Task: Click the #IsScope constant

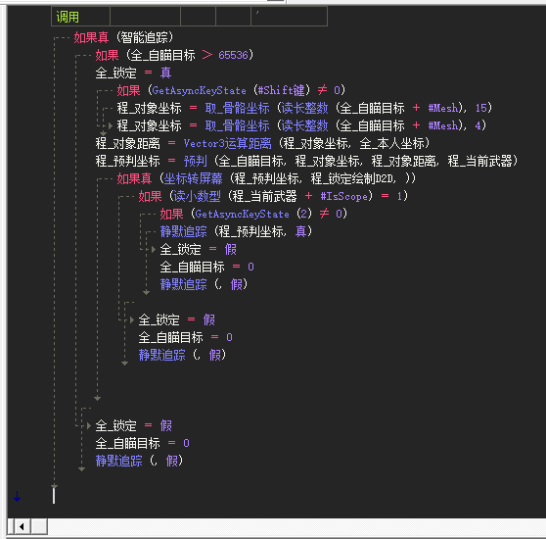Action: (x=343, y=197)
